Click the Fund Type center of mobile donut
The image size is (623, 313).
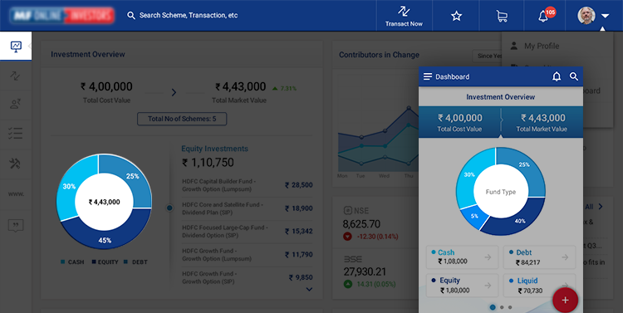pos(501,192)
